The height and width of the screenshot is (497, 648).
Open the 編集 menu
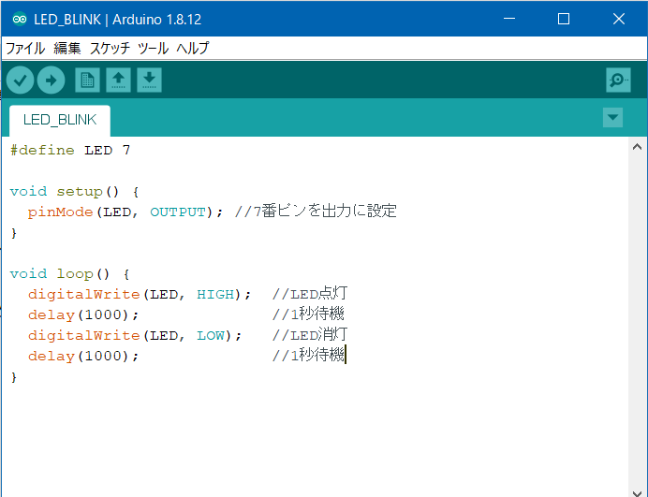click(x=66, y=49)
